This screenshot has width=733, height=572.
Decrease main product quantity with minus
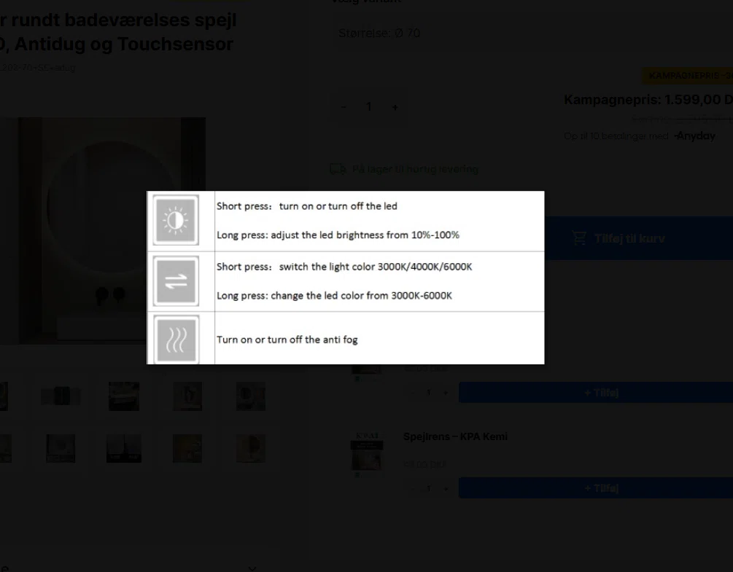(x=344, y=107)
